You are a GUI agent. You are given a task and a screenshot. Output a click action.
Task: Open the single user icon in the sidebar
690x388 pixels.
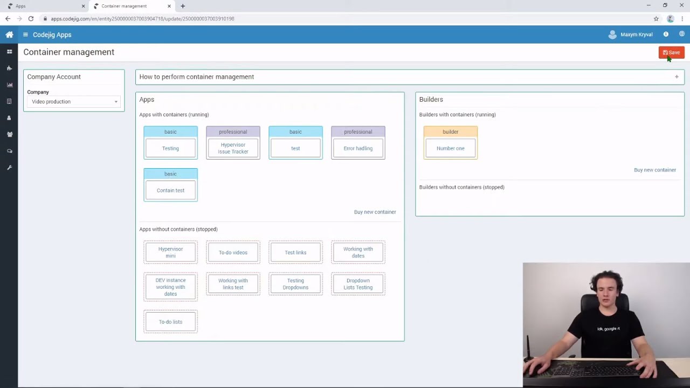9,118
